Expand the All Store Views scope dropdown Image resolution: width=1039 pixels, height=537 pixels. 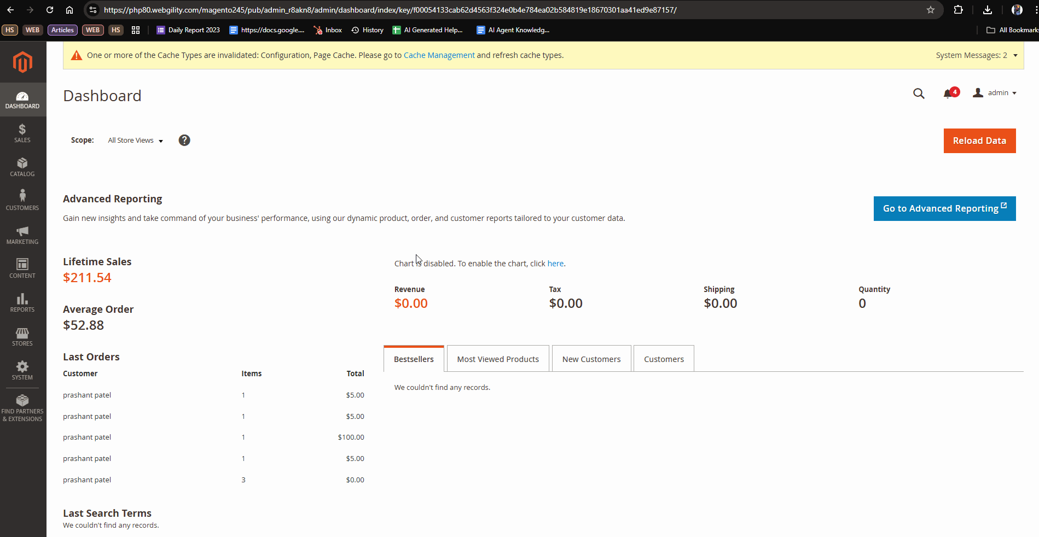pyautogui.click(x=135, y=141)
